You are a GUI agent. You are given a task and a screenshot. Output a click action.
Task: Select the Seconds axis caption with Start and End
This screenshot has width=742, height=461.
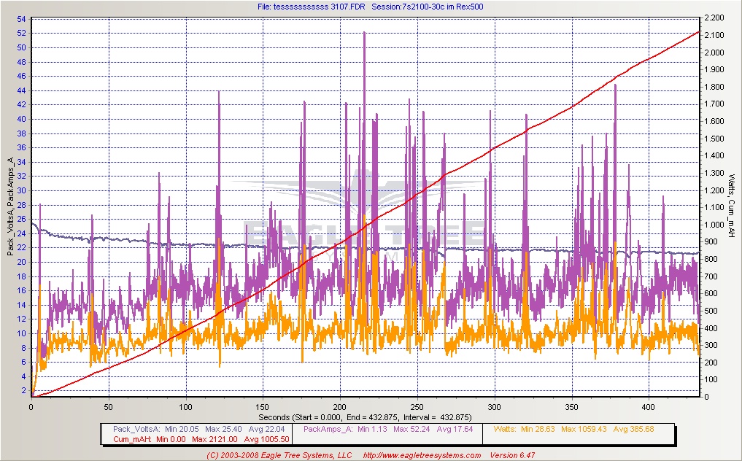[x=365, y=417]
